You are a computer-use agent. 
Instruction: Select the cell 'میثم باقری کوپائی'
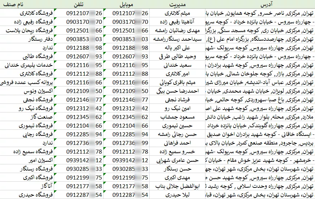(x=177, y=82)
